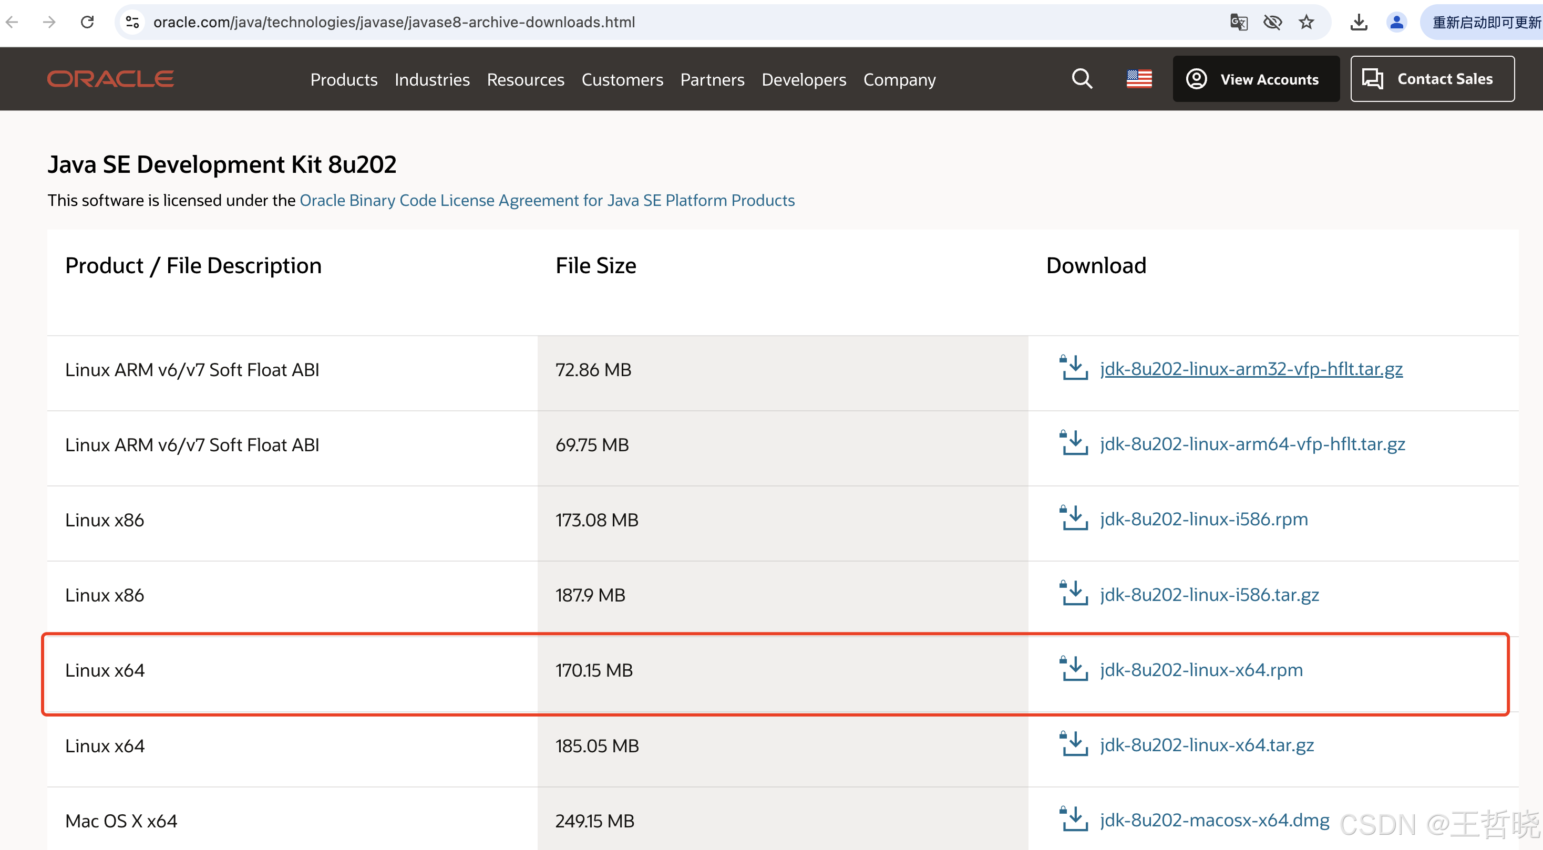Click download icon for linux-i586.rpm
The width and height of the screenshot is (1543, 850).
coord(1074,518)
